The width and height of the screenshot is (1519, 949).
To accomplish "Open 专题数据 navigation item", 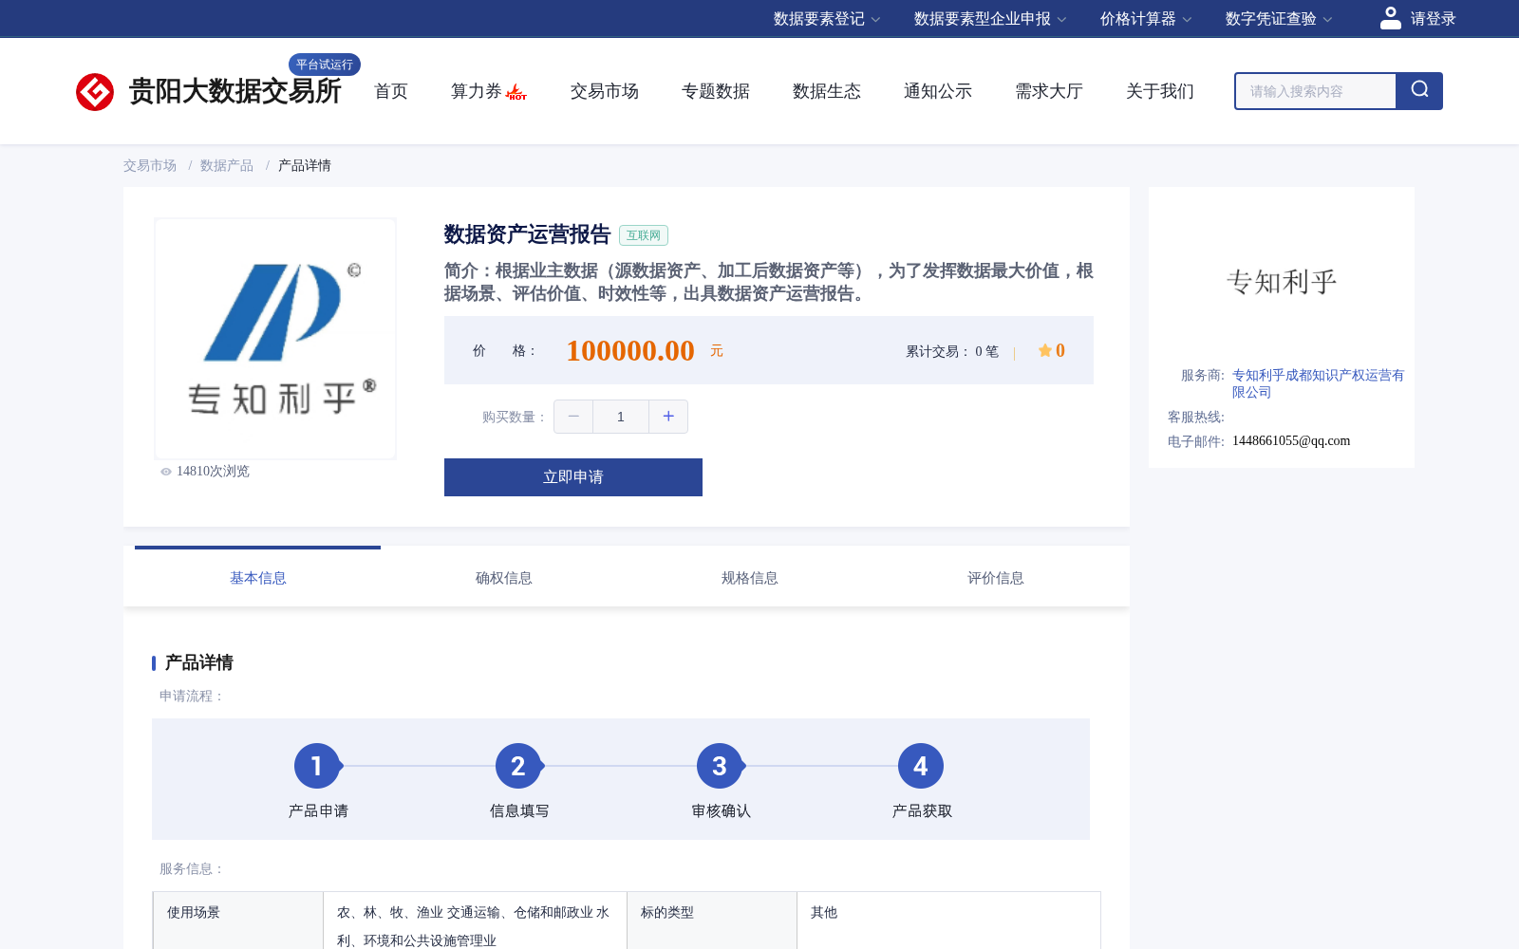I will [716, 91].
